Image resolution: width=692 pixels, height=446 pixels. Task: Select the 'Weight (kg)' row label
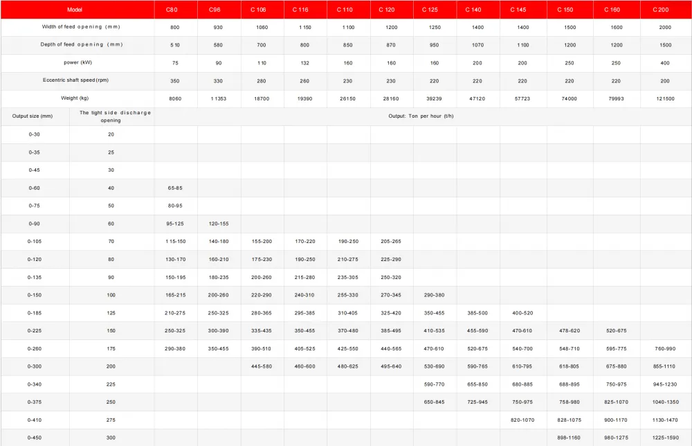(x=75, y=98)
